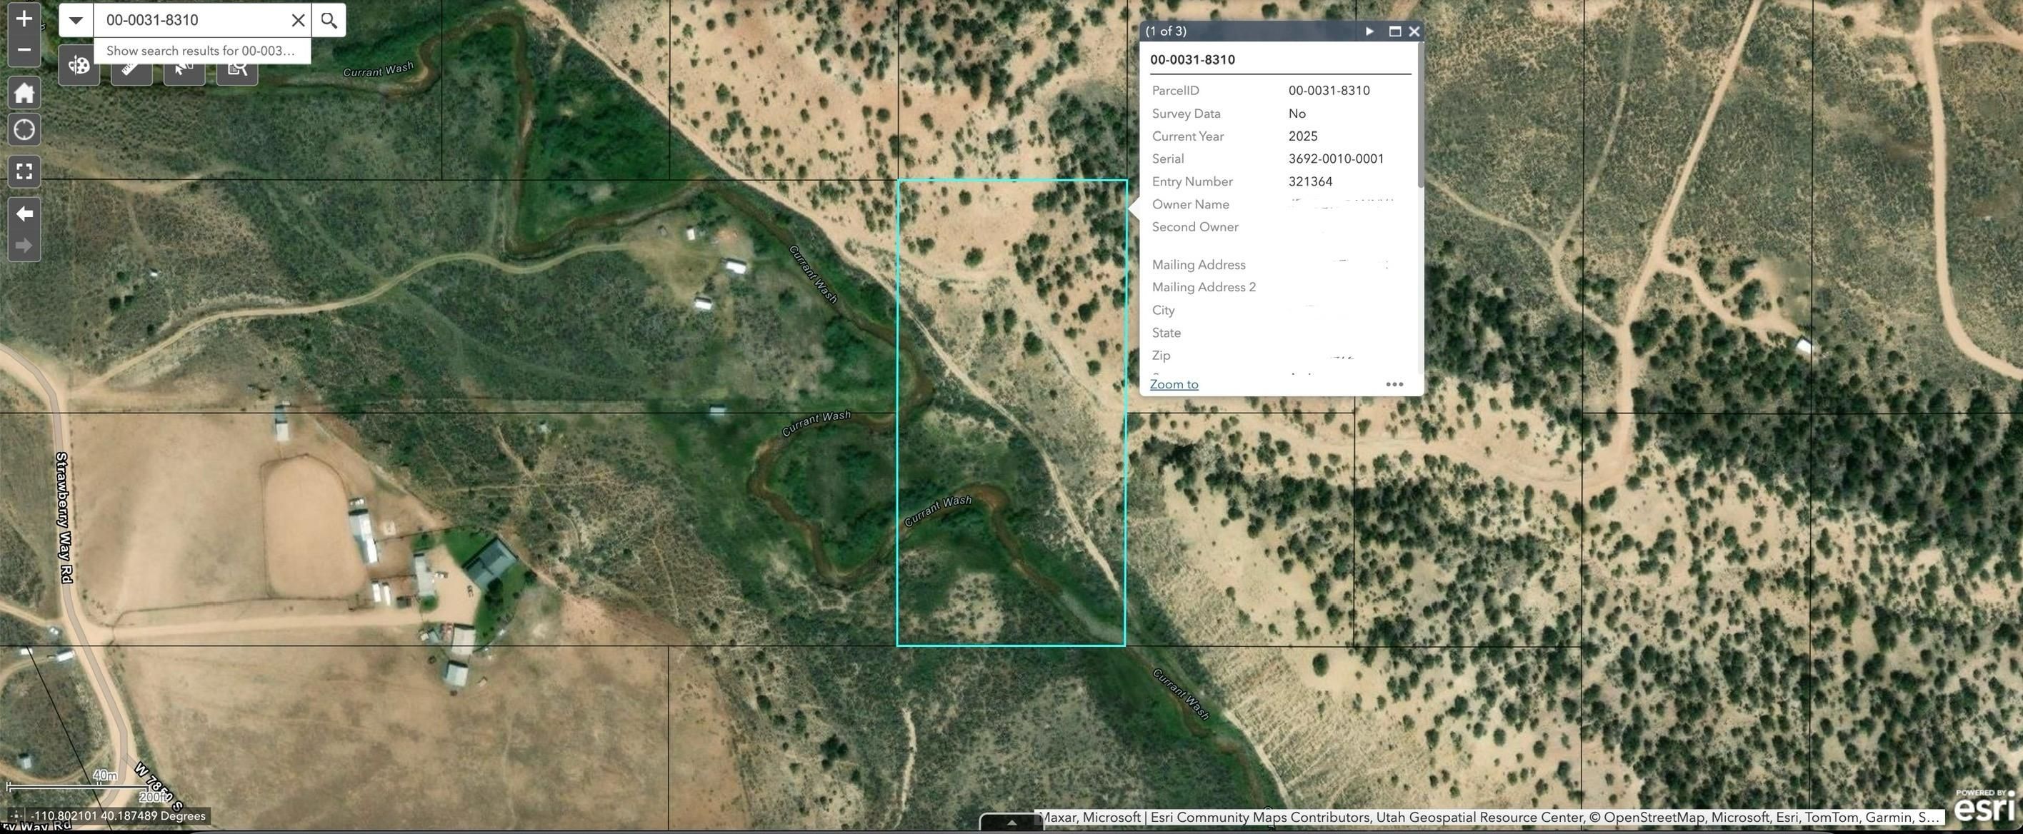This screenshot has height=834, width=2023.
Task: Zoom in on the map
Action: click(x=24, y=17)
